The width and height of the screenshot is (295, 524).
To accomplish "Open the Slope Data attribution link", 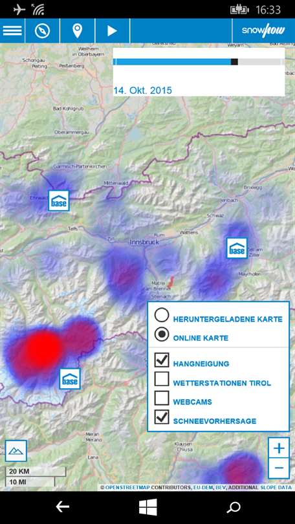I will tap(276, 488).
